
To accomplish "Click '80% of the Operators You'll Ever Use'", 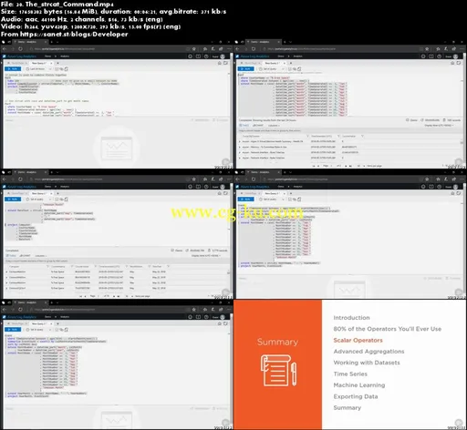I will click(x=388, y=329).
